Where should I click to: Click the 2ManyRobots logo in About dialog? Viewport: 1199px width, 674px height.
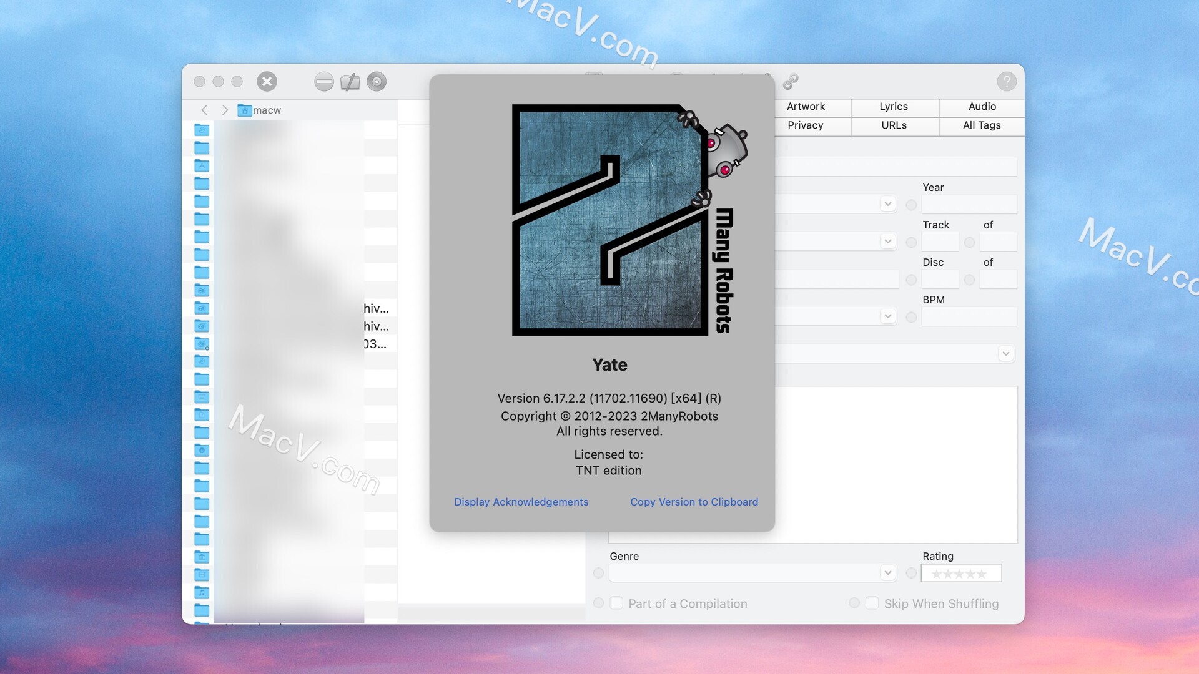coord(629,220)
